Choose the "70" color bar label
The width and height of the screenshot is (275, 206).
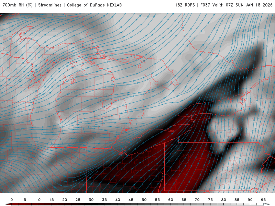(x=197, y=200)
